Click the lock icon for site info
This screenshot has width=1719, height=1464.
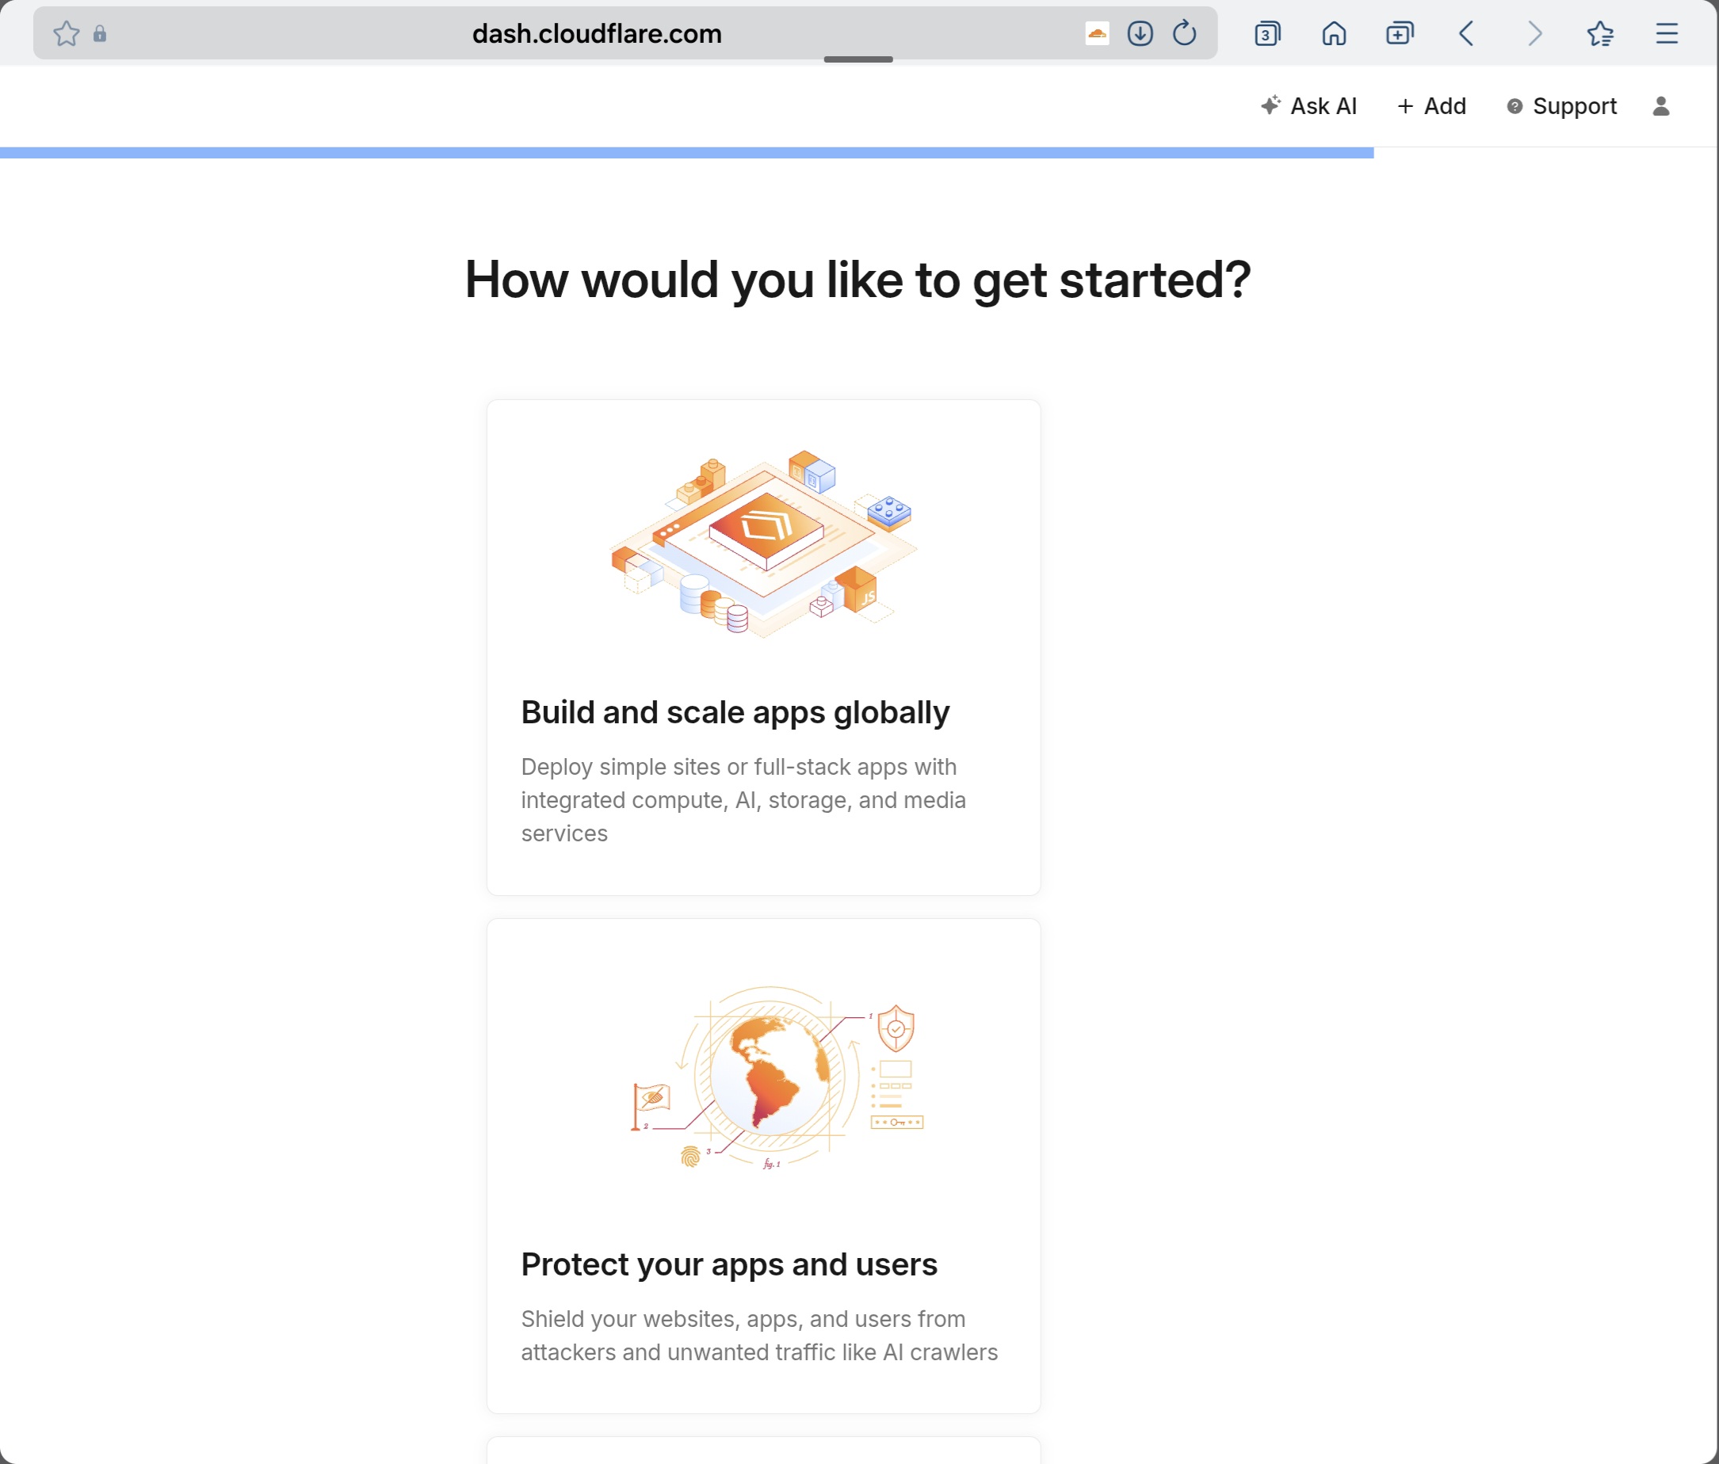(101, 34)
